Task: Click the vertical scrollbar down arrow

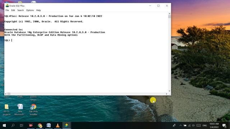Action: [169, 91]
